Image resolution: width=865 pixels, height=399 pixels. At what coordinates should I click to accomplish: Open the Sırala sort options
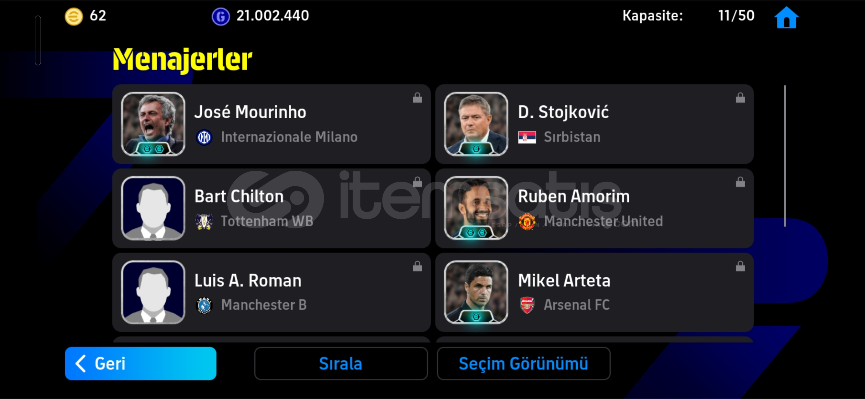point(341,364)
